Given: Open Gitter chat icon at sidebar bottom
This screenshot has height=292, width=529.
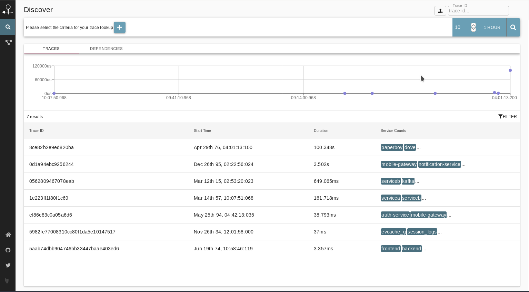Looking at the screenshot, I should point(8,281).
